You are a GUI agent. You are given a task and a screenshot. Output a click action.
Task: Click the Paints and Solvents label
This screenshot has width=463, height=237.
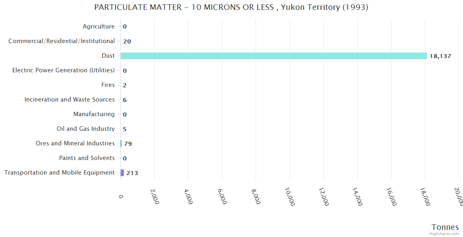pos(87,158)
